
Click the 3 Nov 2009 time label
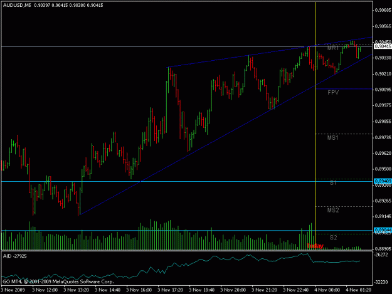[13, 290]
